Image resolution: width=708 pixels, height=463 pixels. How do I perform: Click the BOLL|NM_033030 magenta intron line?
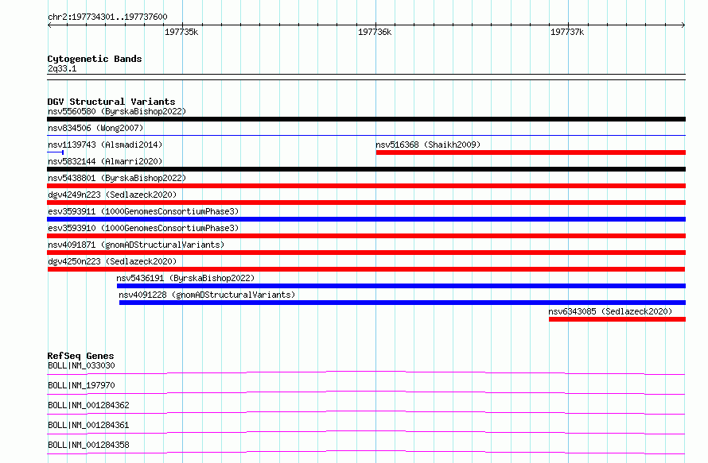[366, 372]
